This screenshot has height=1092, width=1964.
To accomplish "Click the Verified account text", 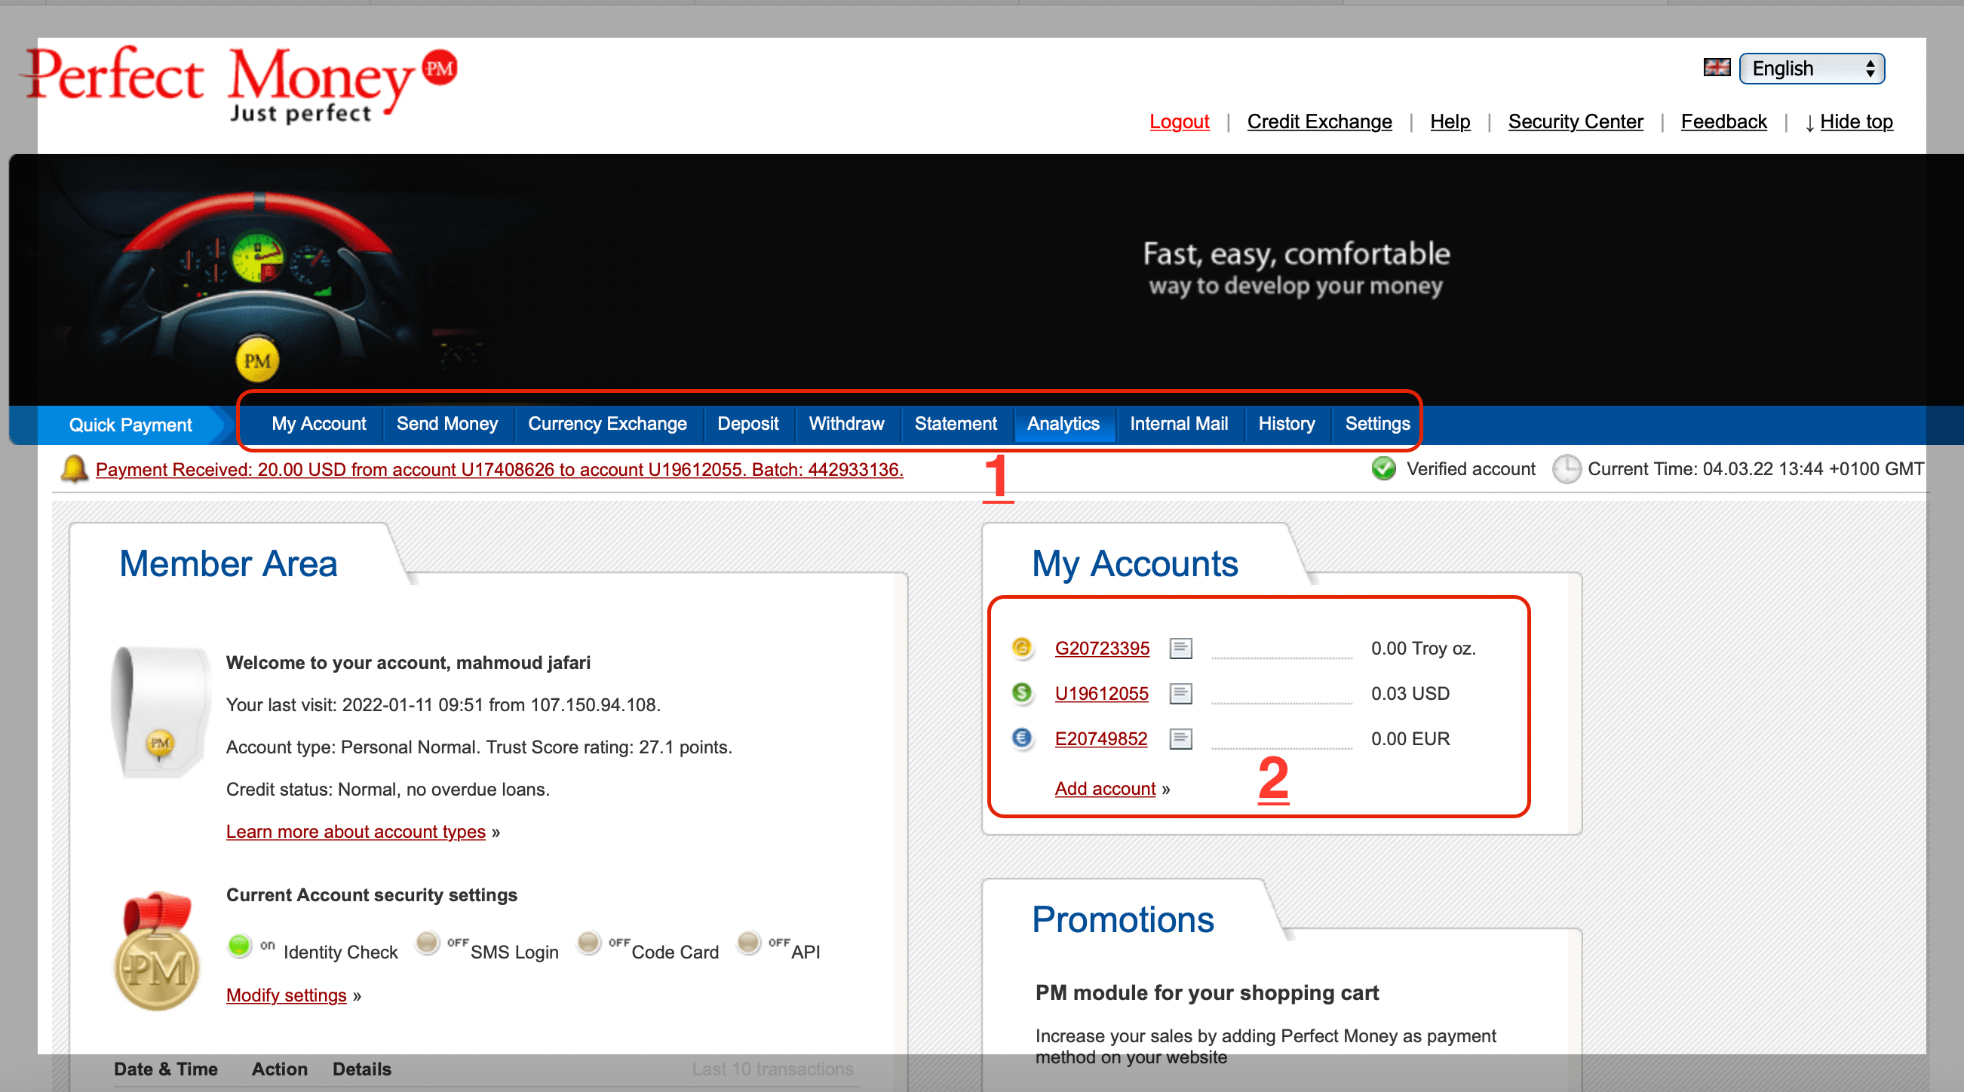I will click(x=1470, y=469).
